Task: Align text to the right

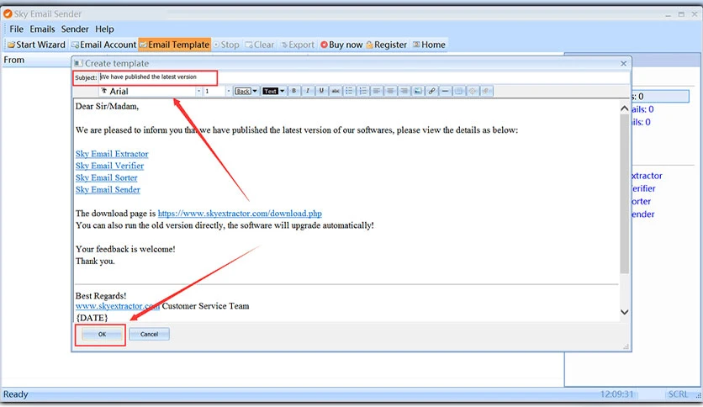Action: 404,91
